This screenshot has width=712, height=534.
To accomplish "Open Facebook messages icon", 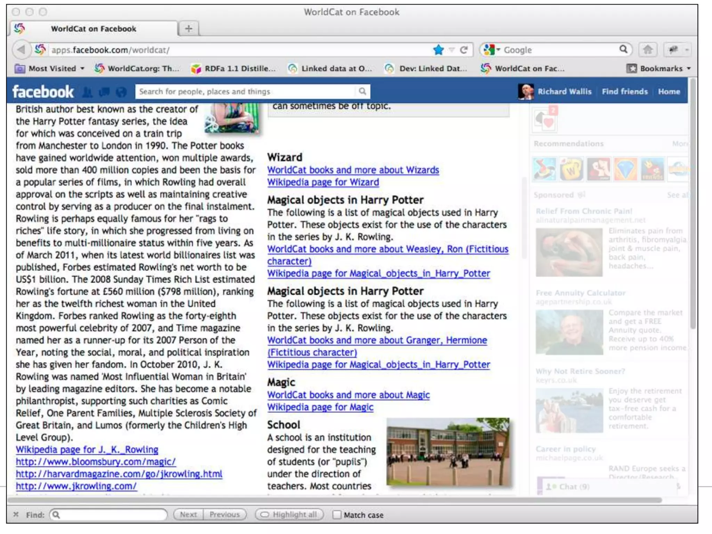I will [x=104, y=92].
